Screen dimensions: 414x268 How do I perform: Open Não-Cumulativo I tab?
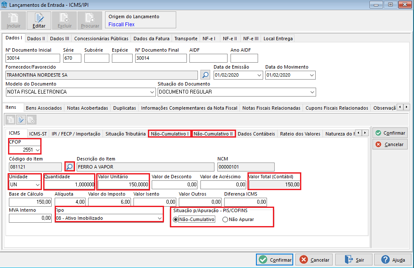(x=169, y=134)
